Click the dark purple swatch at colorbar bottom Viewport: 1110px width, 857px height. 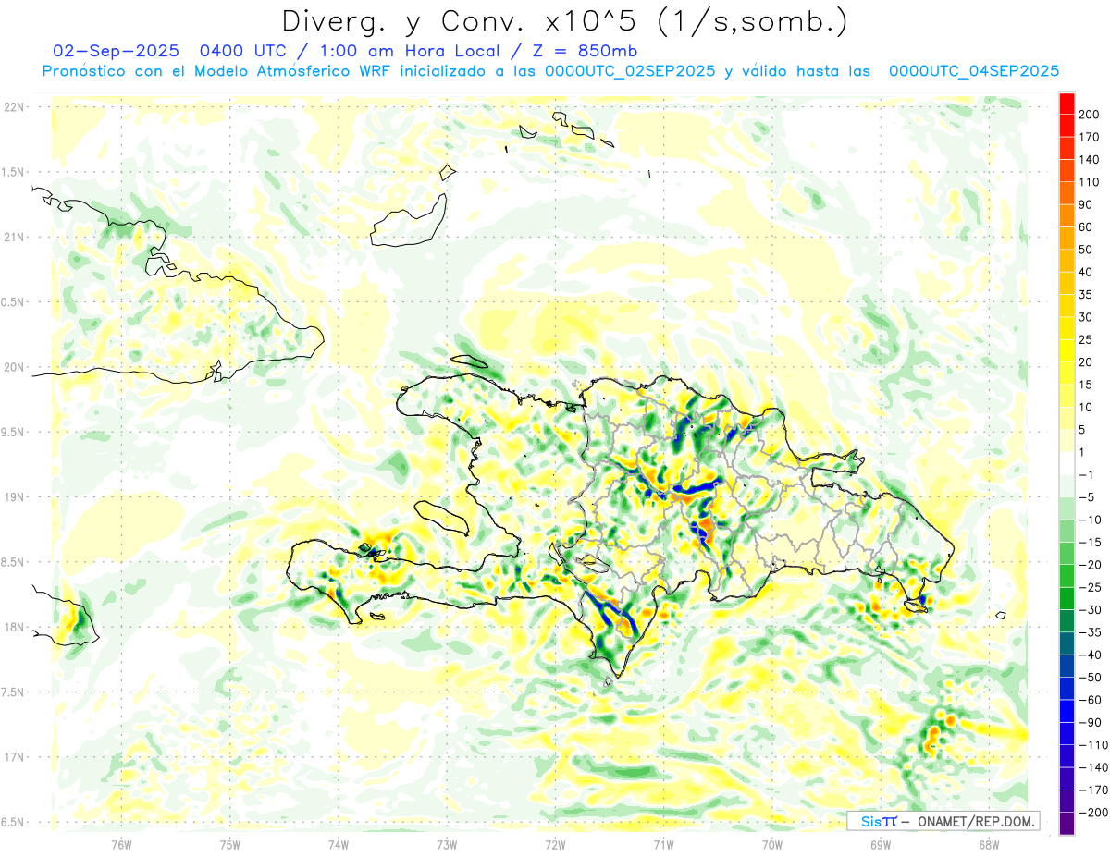(1067, 824)
